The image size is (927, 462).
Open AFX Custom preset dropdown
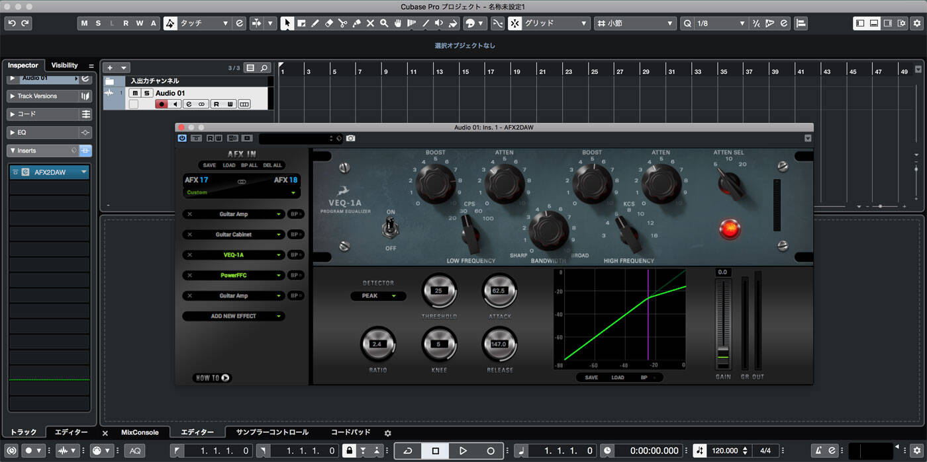pos(241,192)
